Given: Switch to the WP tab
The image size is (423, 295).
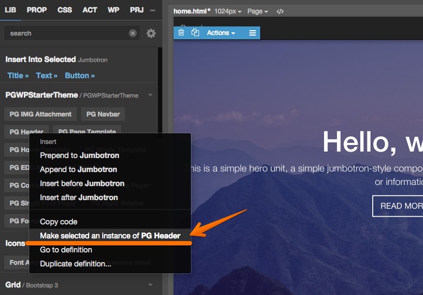Looking at the screenshot, I should click(x=113, y=10).
